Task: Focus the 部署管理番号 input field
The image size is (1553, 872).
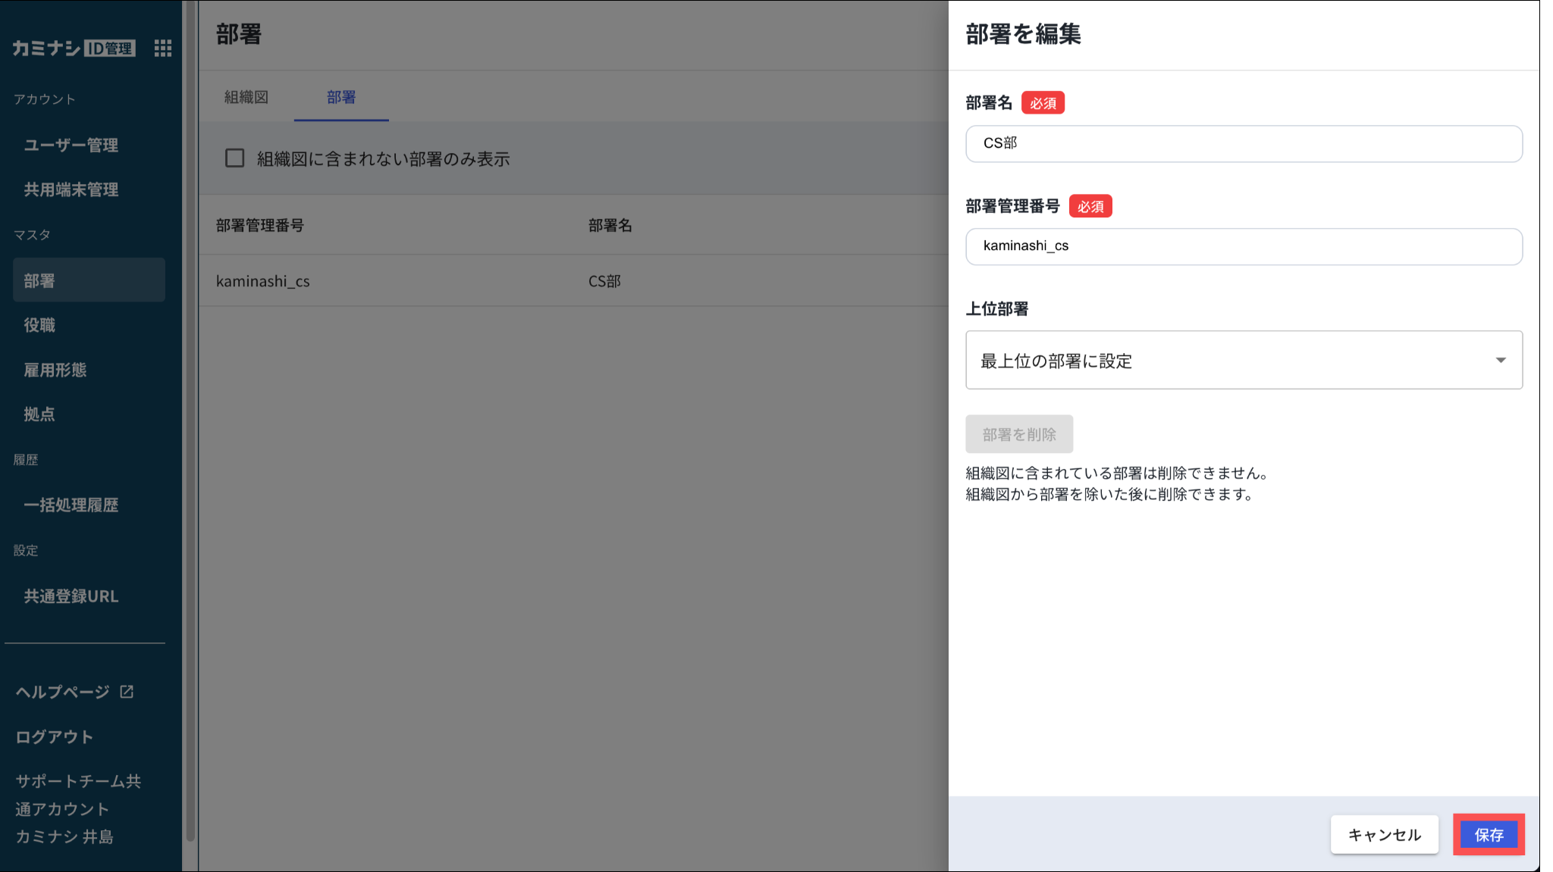Action: tap(1244, 247)
